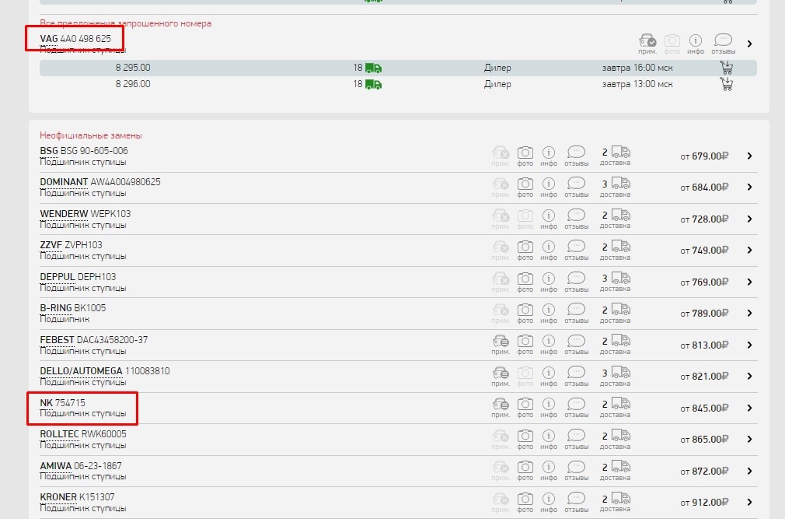Show info for BSG 90-605-006
785x519 pixels.
pyautogui.click(x=549, y=156)
